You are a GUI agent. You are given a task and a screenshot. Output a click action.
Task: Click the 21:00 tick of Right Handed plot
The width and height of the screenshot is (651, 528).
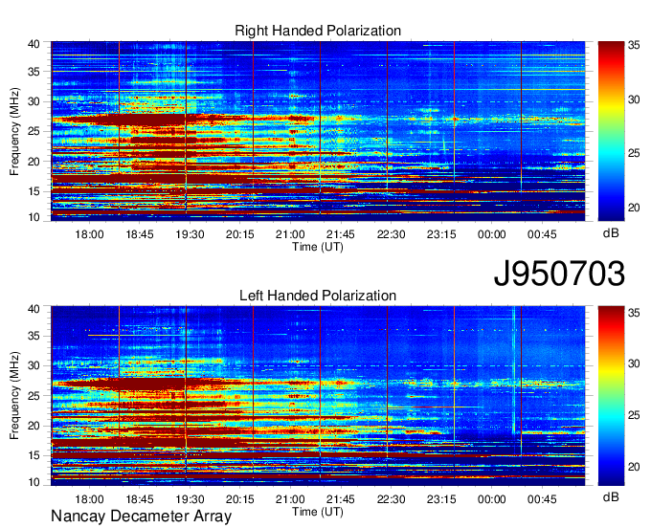tap(290, 234)
